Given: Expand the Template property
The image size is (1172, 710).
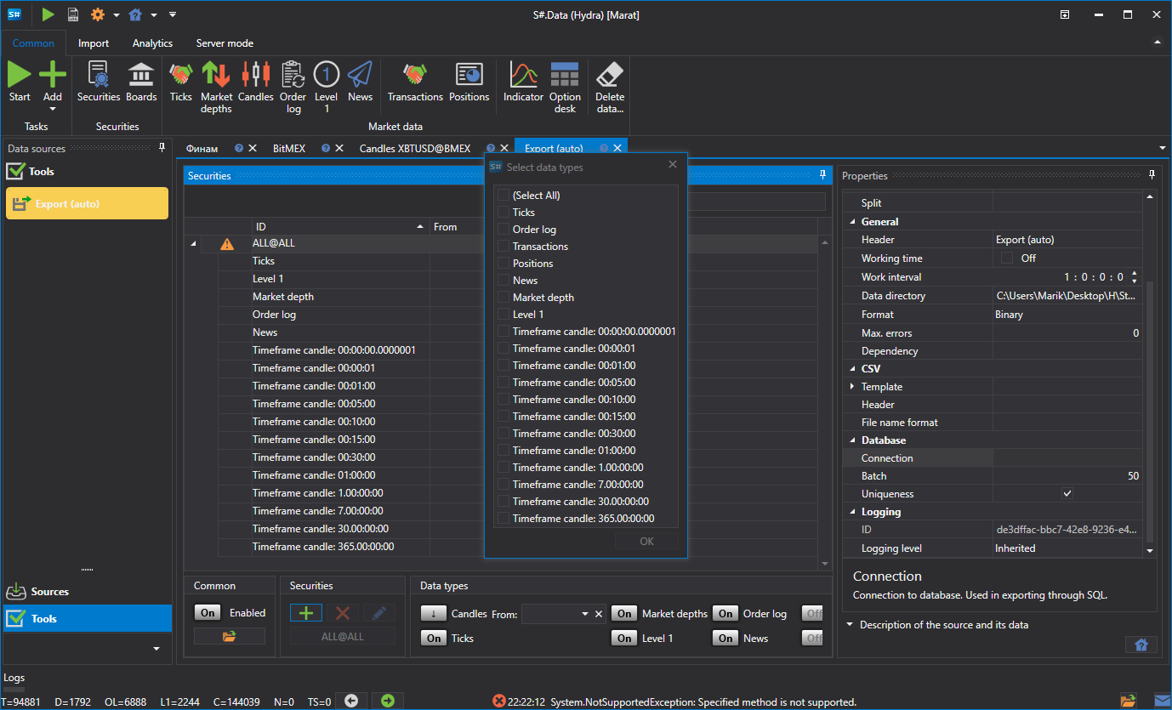Looking at the screenshot, I should (x=852, y=387).
